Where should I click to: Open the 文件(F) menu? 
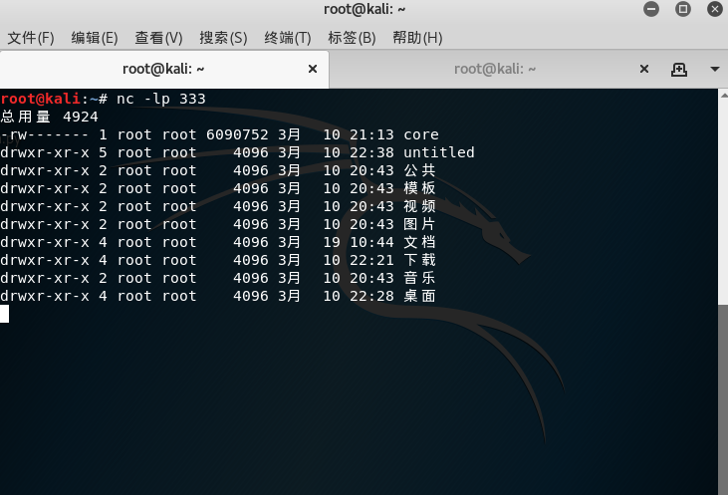pos(31,38)
